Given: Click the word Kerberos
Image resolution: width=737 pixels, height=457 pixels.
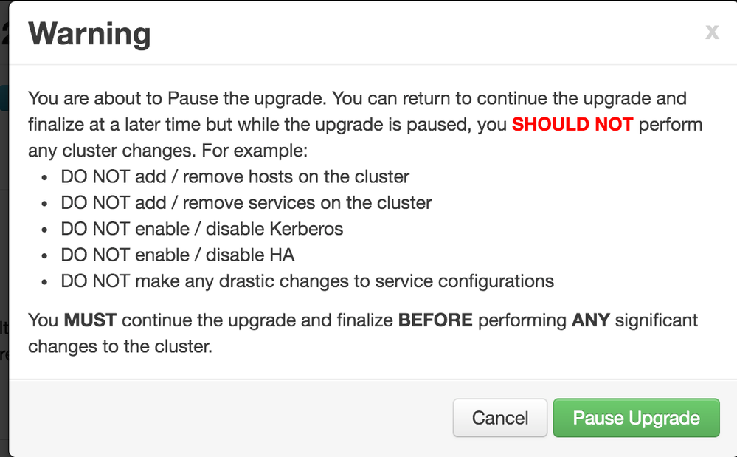Looking at the screenshot, I should [307, 229].
